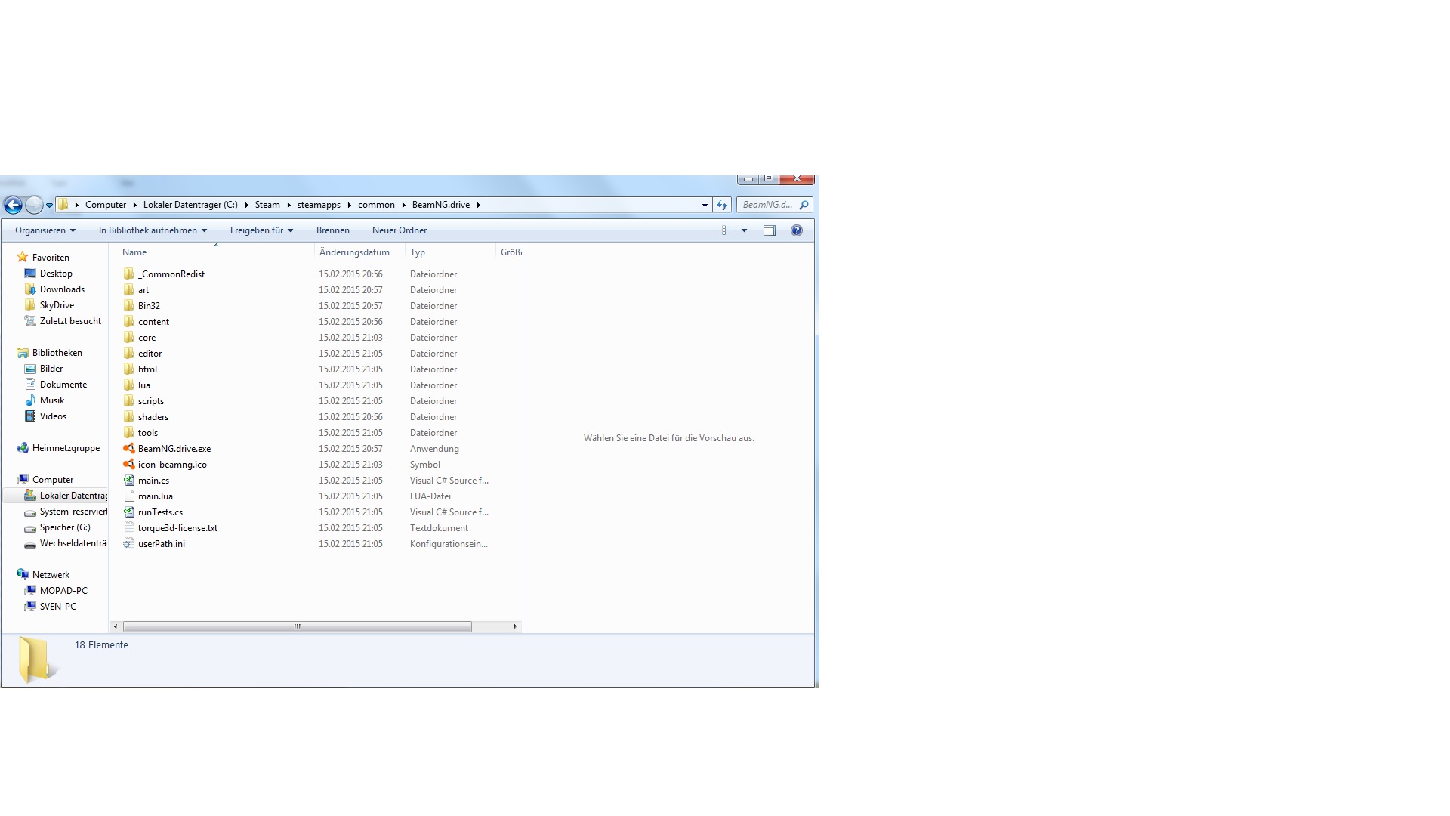Refresh the folder with the refresh icon
Screen dimensions: 1450x816
(x=722, y=205)
